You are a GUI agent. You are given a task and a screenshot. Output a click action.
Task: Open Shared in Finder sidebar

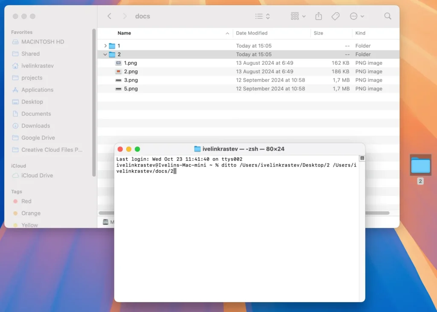point(30,54)
